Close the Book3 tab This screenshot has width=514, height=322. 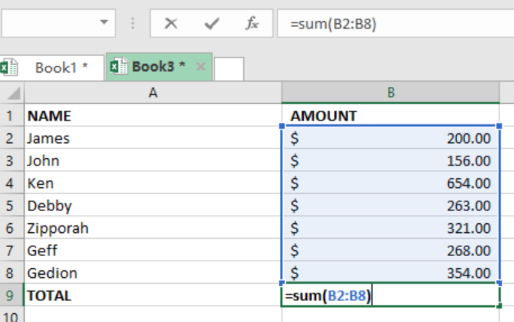(200, 67)
